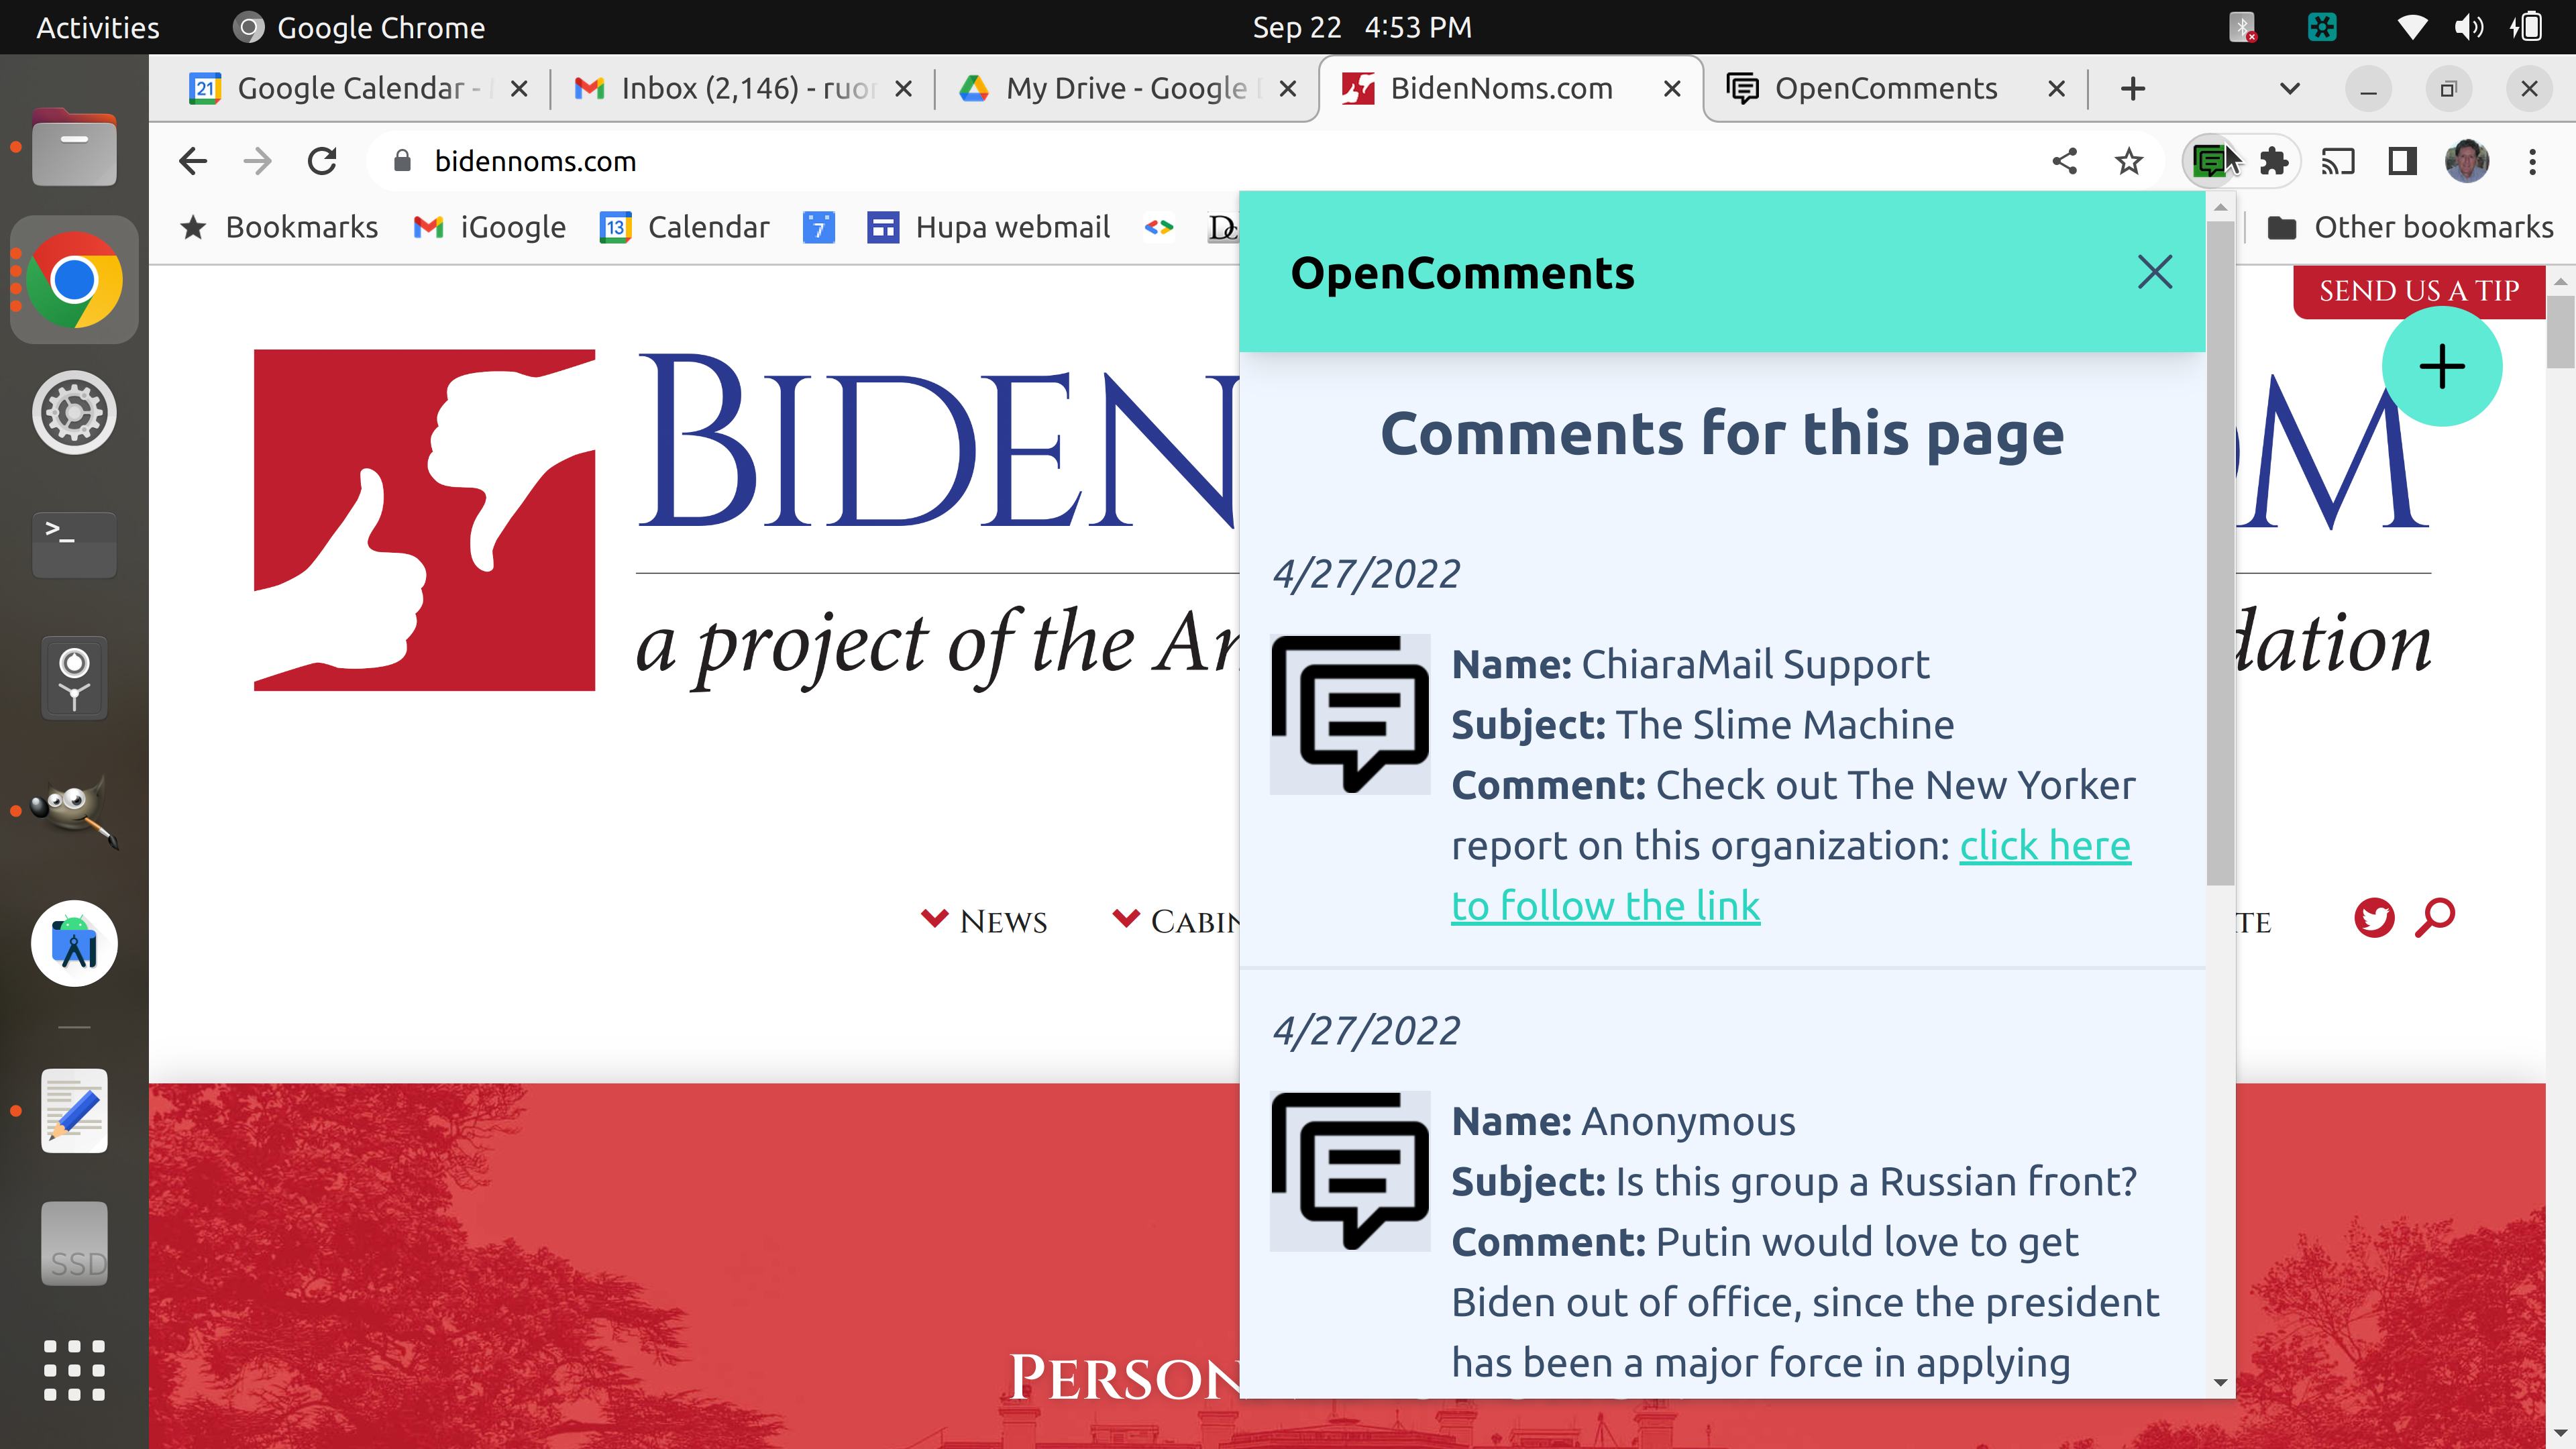The width and height of the screenshot is (2576, 1449).
Task: Close the My Drive tab
Action: pos(1288,88)
